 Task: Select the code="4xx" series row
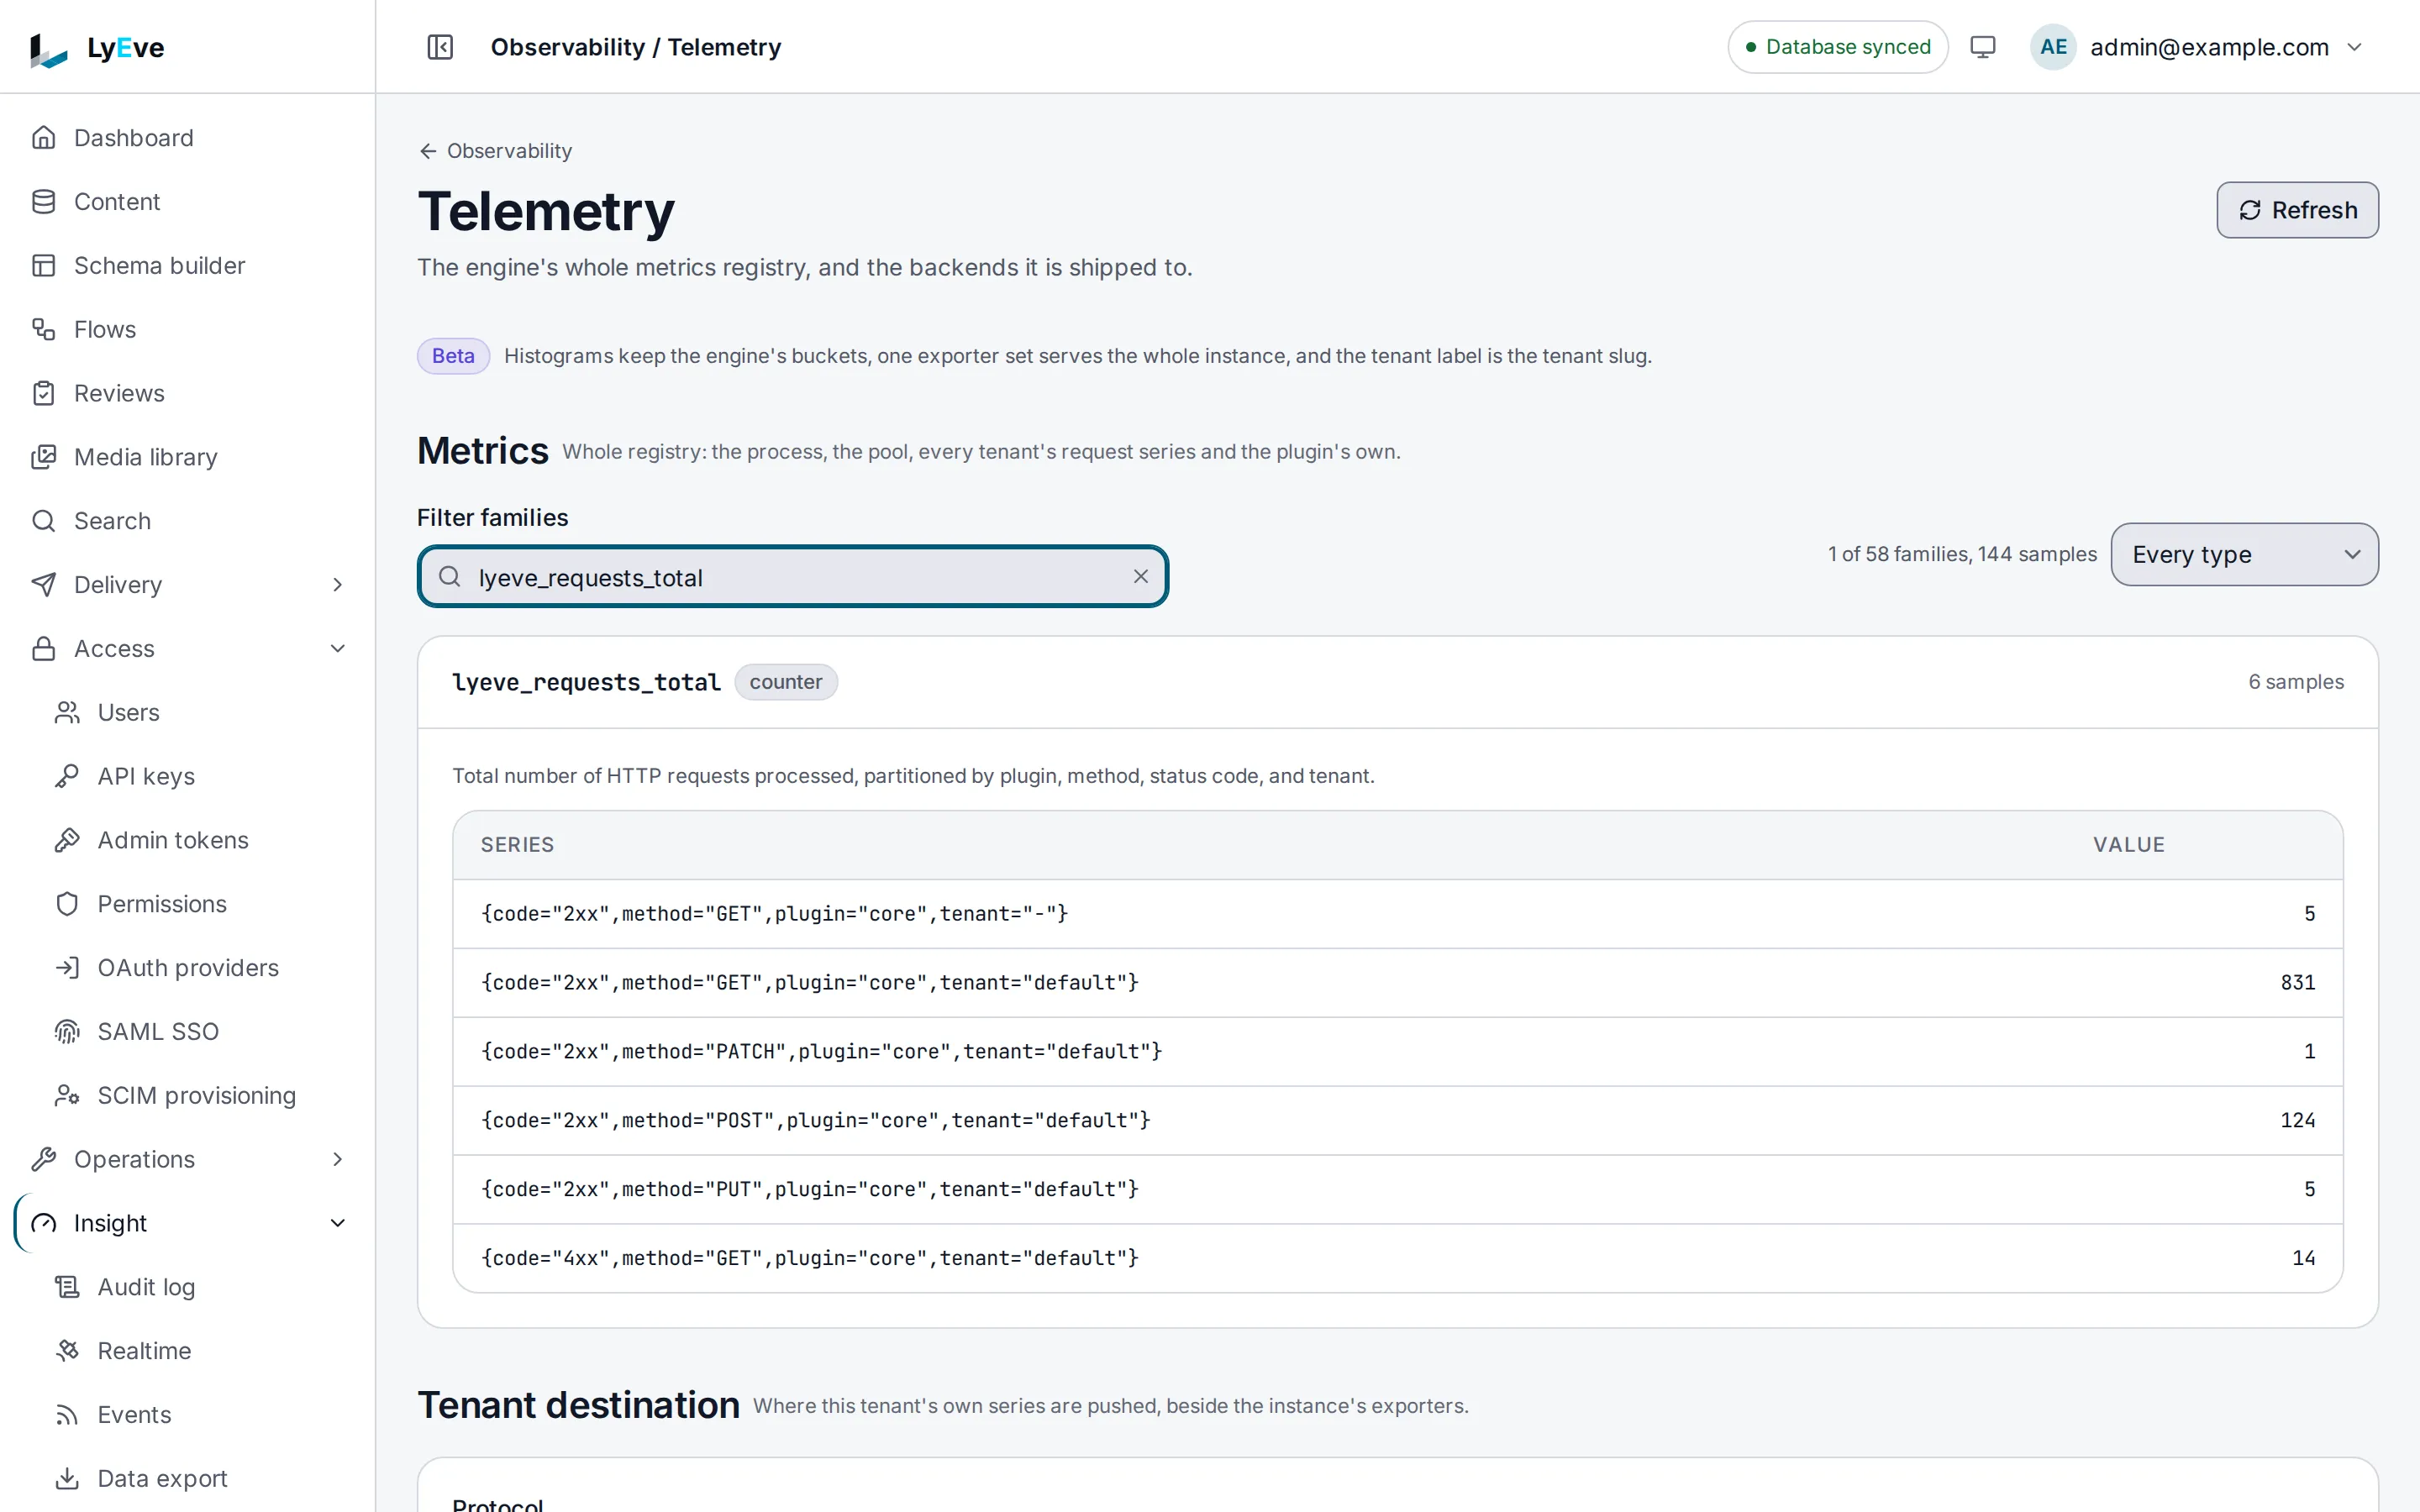(1397, 1258)
